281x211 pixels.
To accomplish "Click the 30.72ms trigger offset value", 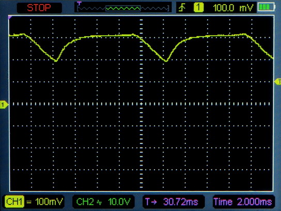I will [x=180, y=202].
